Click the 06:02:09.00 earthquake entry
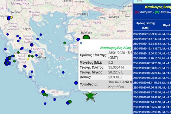The height and width of the screenshot is (114, 171). coord(152,112)
